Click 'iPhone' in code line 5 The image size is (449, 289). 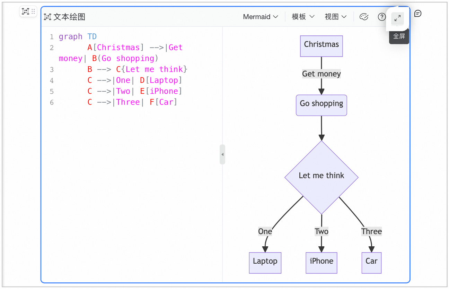click(164, 91)
